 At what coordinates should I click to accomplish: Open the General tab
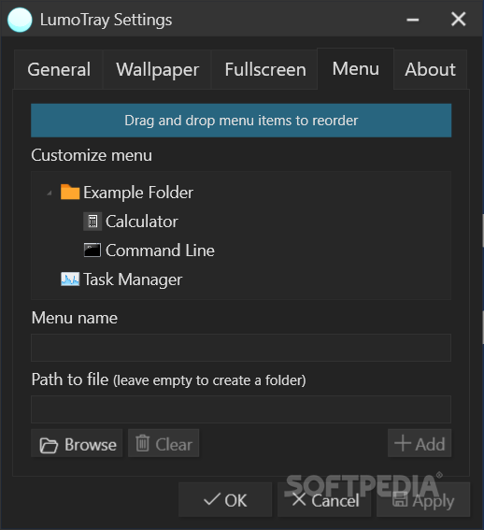[x=59, y=69]
